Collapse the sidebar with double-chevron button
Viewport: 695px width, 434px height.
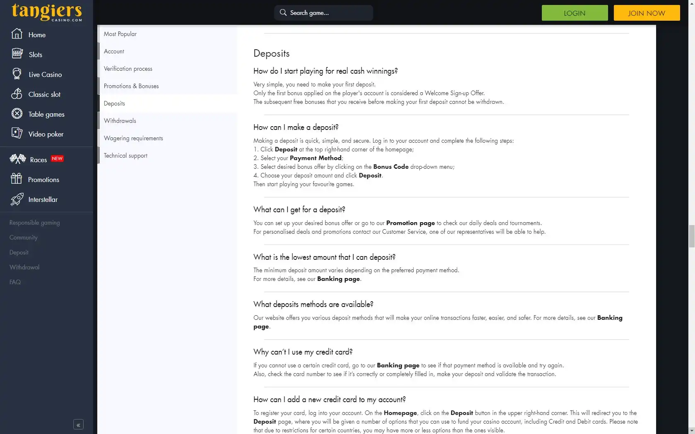(78, 424)
